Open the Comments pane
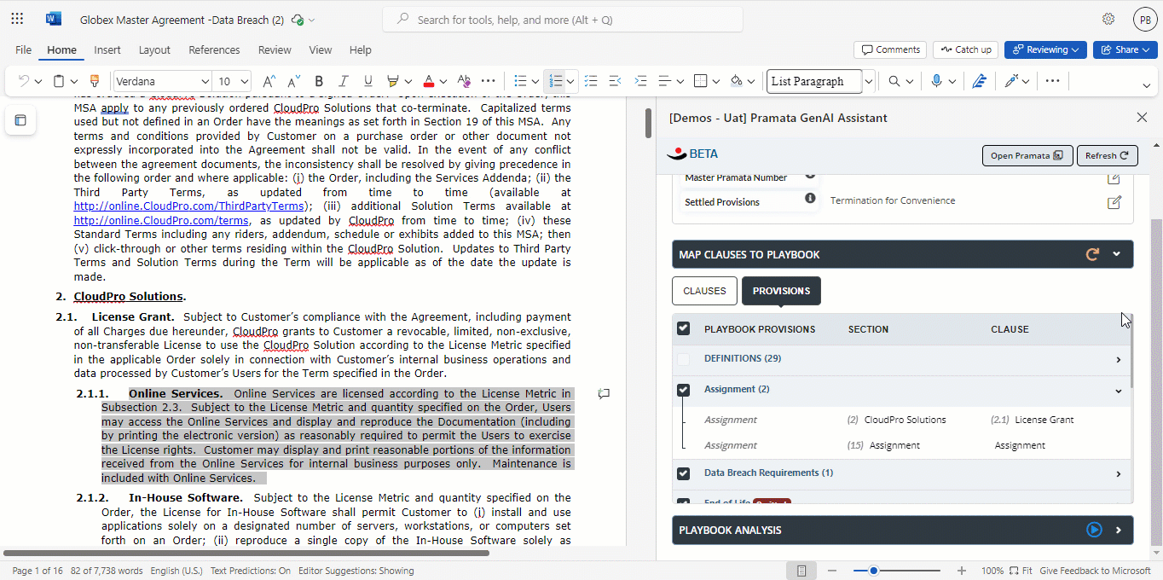1163x580 pixels. [891, 49]
